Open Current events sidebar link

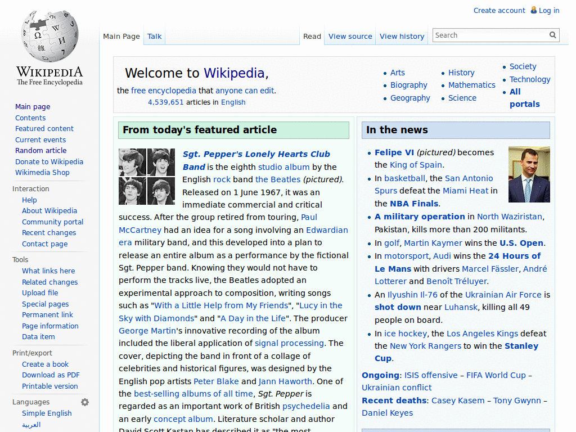(x=40, y=140)
